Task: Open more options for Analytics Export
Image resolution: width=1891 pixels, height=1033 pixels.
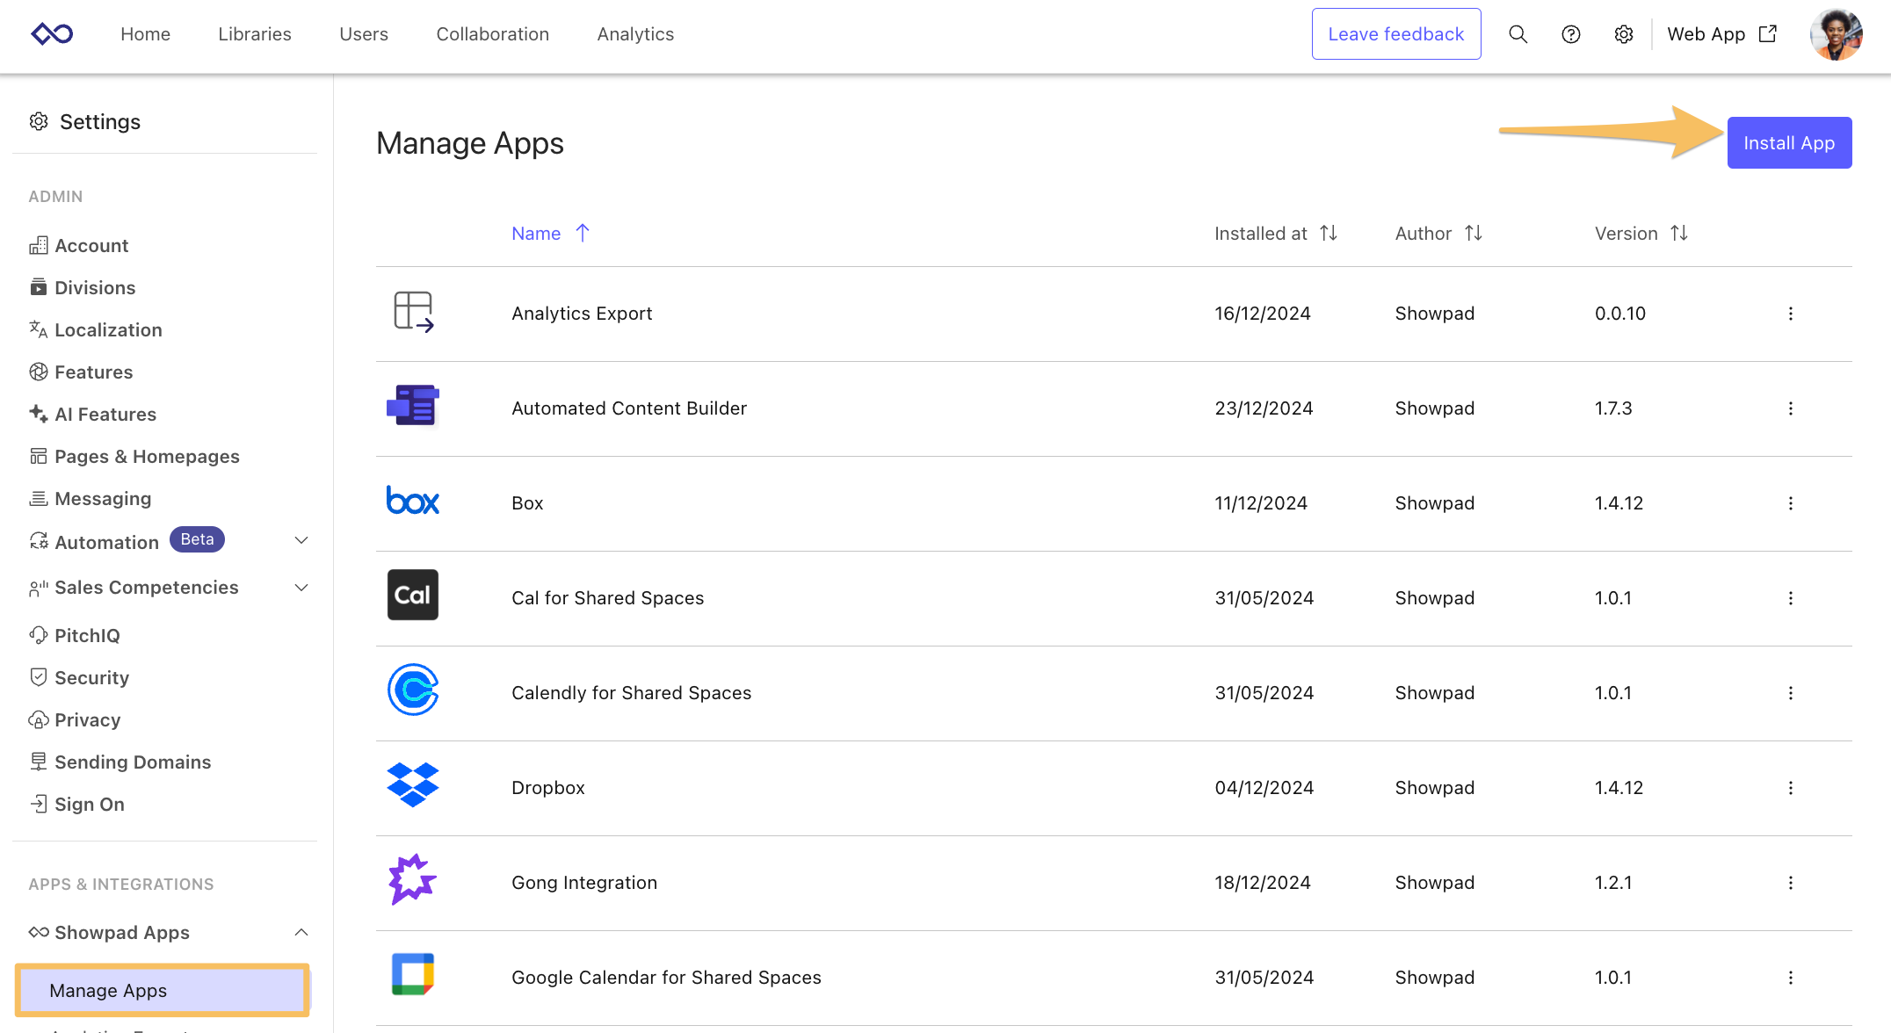Action: point(1790,314)
